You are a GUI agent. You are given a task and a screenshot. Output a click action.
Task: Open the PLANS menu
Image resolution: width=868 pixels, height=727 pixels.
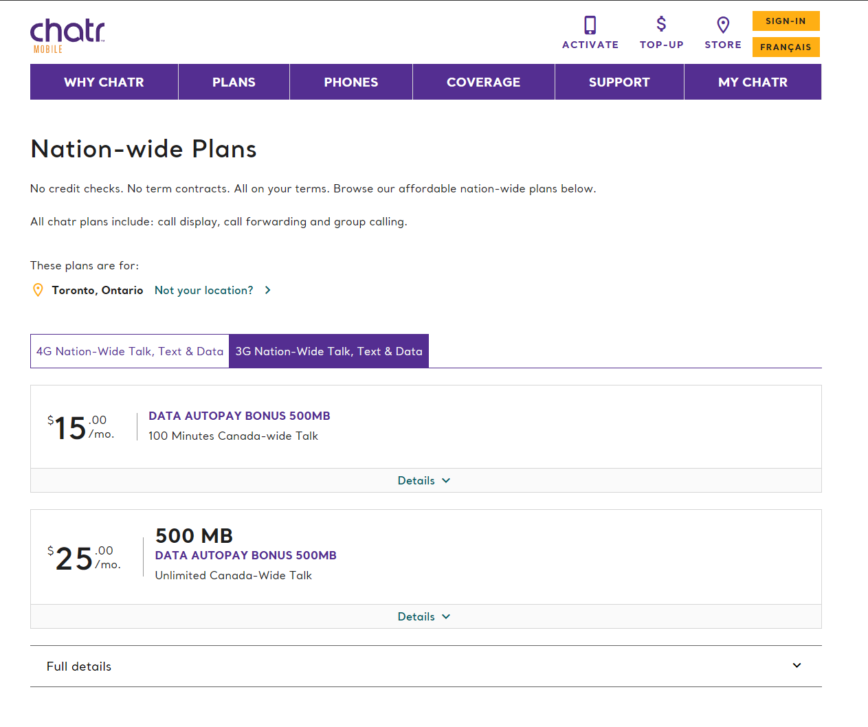pos(234,82)
